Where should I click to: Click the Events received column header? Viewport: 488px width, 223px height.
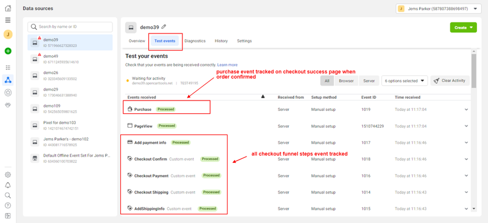tap(142, 97)
